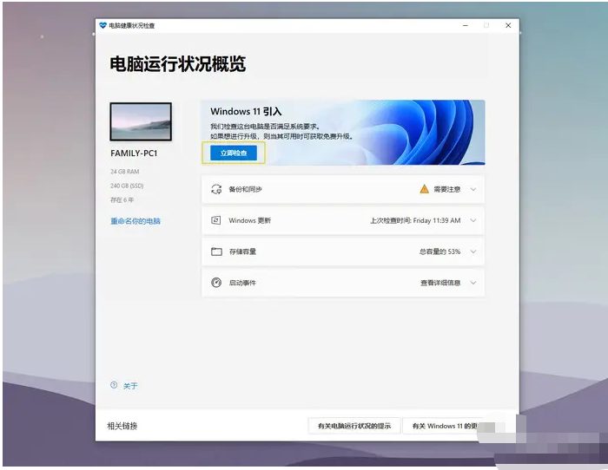This screenshot has width=608, height=470.
Task: Click 上次检查时间 Friday 11:39 AM text
Action: coord(415,220)
